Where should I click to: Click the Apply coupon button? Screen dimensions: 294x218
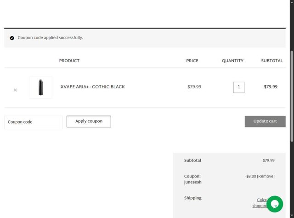[89, 121]
